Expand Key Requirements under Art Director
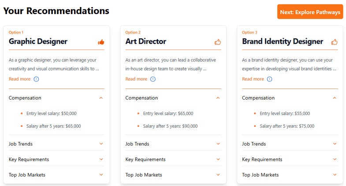Image resolution: width=346 pixels, height=186 pixels. click(x=218, y=159)
